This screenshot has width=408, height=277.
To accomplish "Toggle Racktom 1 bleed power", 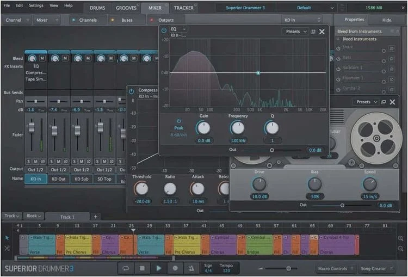I will pos(338,69).
